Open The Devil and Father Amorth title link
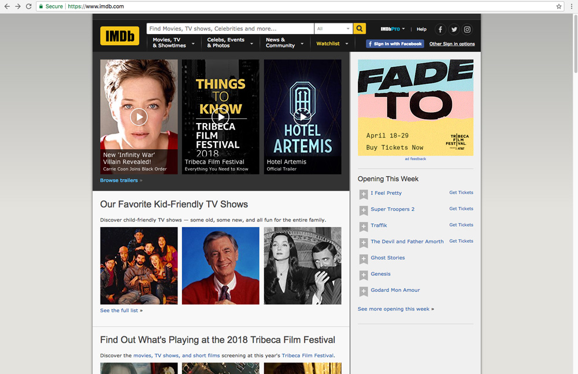578x374 pixels. (x=407, y=242)
